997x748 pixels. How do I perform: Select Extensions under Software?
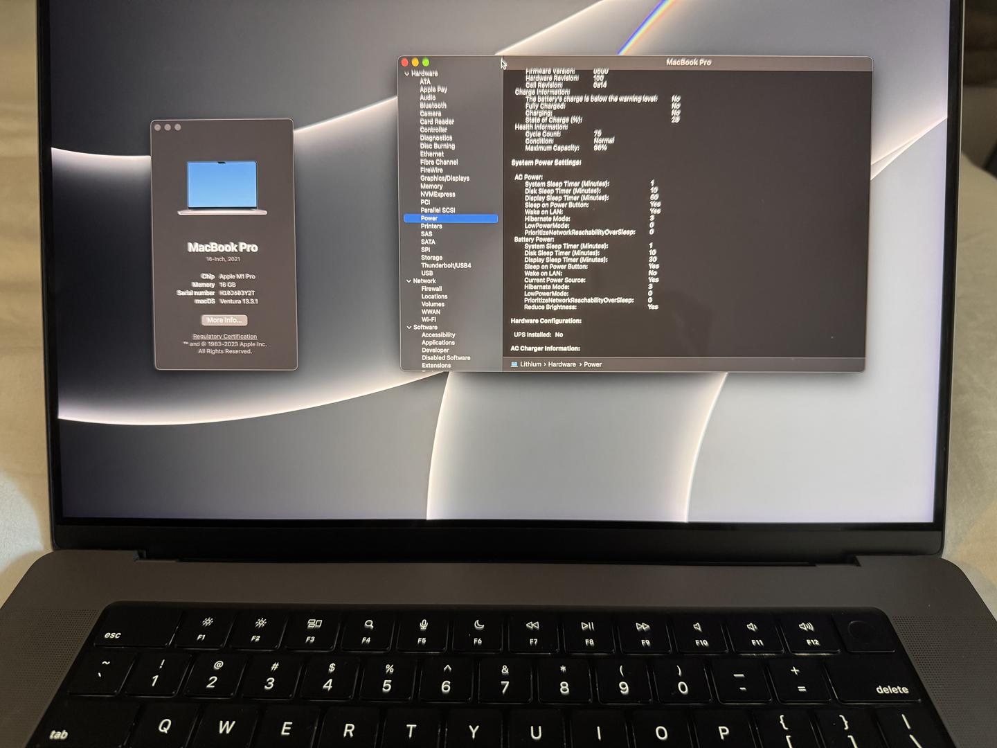click(436, 366)
